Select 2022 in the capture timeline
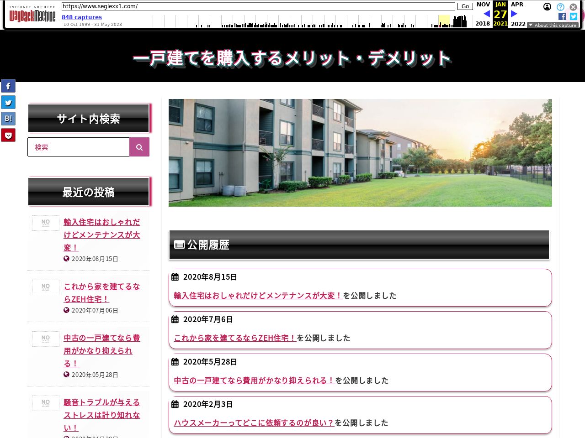 pos(518,24)
